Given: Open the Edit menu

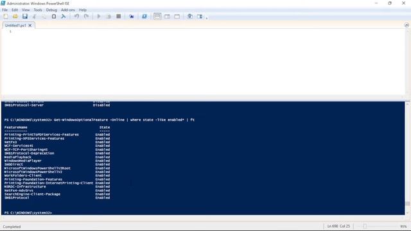Looking at the screenshot, I should pos(15,10).
